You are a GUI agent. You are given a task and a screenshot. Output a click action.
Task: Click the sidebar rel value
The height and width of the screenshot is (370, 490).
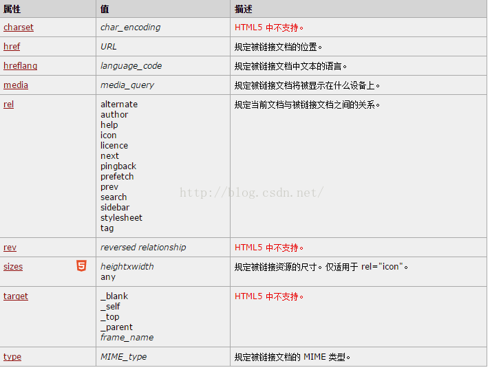pos(115,207)
